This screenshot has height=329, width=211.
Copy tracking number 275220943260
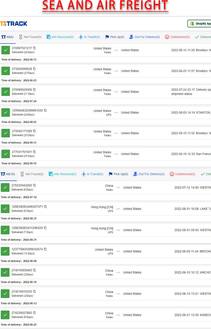[35, 185]
